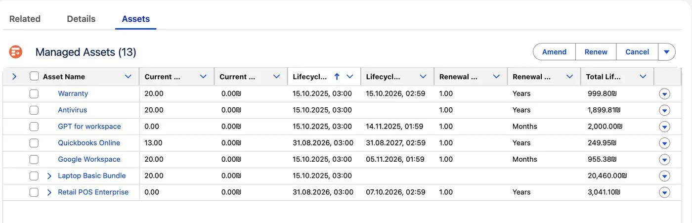The height and width of the screenshot is (223, 692).
Task: Click the Total Lif... column header text
Action: pos(603,77)
